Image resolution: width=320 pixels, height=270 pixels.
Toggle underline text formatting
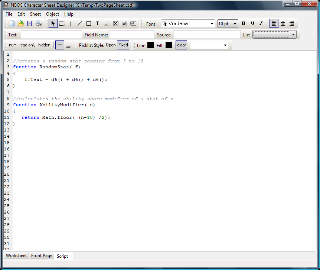click(x=252, y=23)
